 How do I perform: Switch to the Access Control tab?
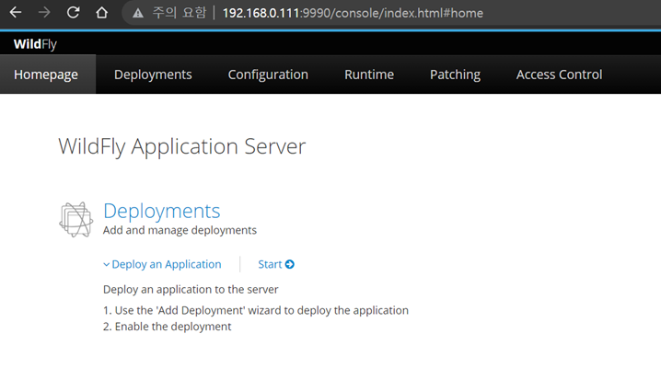pos(560,75)
